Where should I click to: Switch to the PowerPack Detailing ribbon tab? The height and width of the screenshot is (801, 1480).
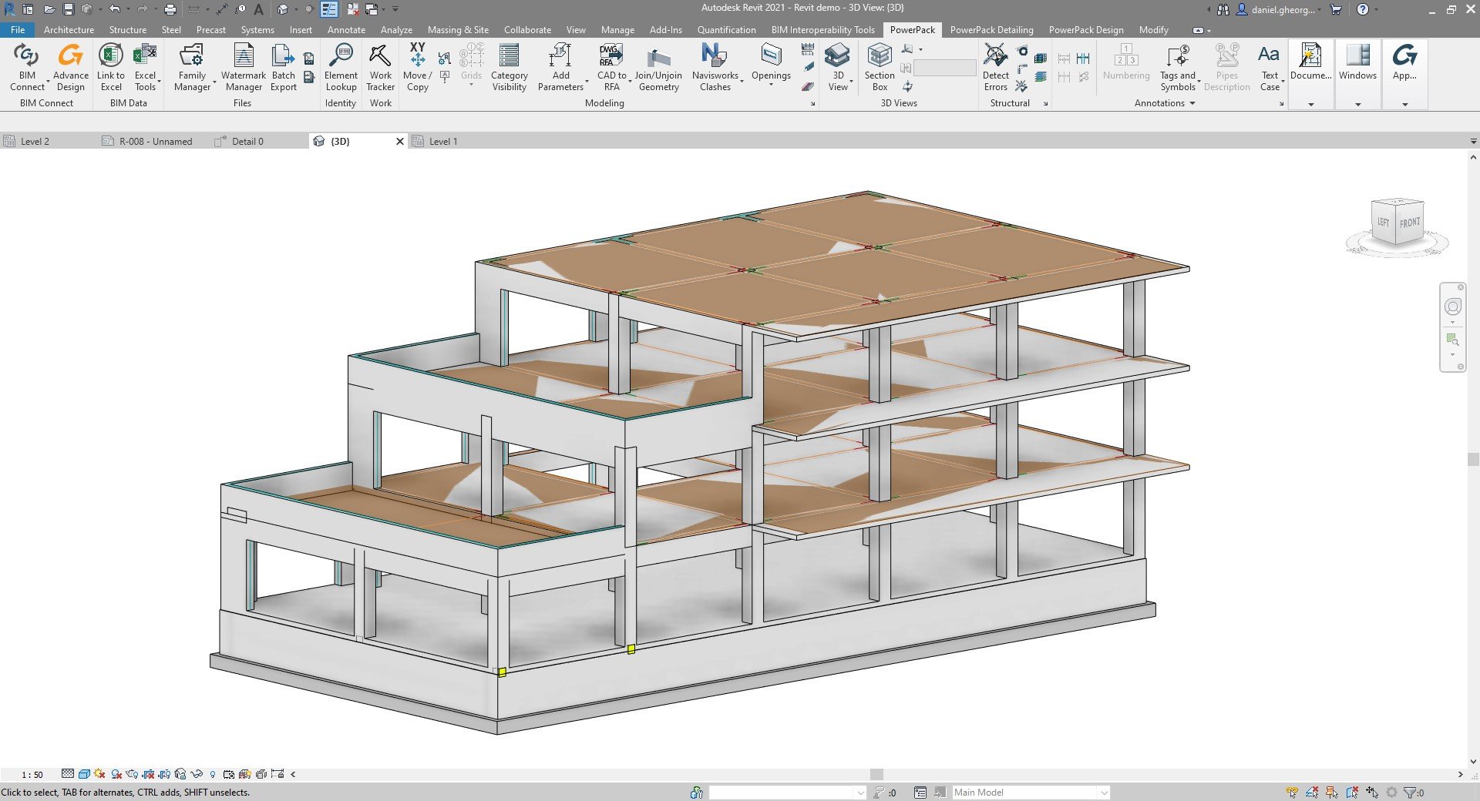pos(991,29)
